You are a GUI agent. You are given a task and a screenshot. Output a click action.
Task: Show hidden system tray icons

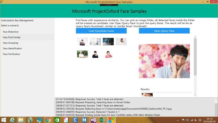178,120
